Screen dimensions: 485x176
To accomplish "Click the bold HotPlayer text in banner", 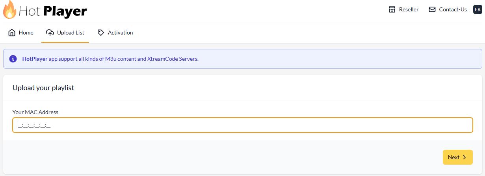I will click(x=35, y=59).
